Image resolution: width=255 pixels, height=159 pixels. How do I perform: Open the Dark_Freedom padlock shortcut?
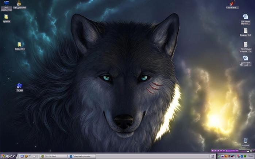[x=19, y=5]
